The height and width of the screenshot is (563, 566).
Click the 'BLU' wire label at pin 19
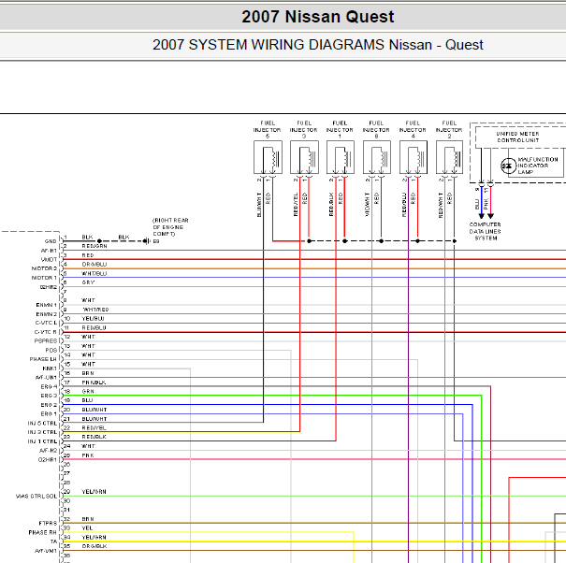pos(87,400)
